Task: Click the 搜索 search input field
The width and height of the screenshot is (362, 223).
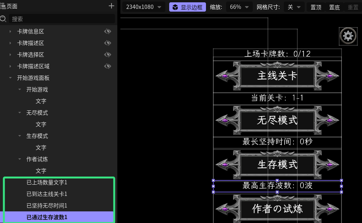Action: 62,19
